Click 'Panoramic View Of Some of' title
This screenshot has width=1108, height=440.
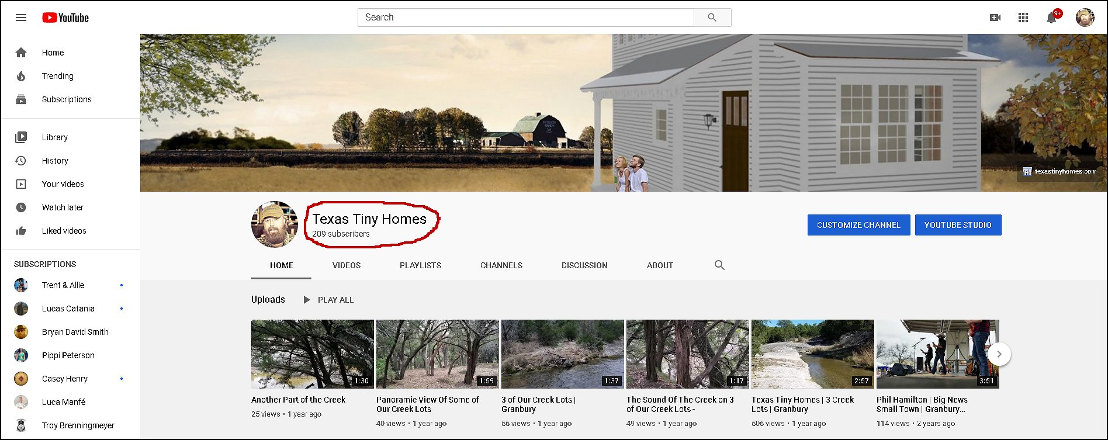[x=428, y=404]
